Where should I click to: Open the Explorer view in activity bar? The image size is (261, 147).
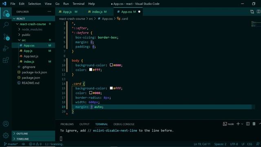click(6, 13)
